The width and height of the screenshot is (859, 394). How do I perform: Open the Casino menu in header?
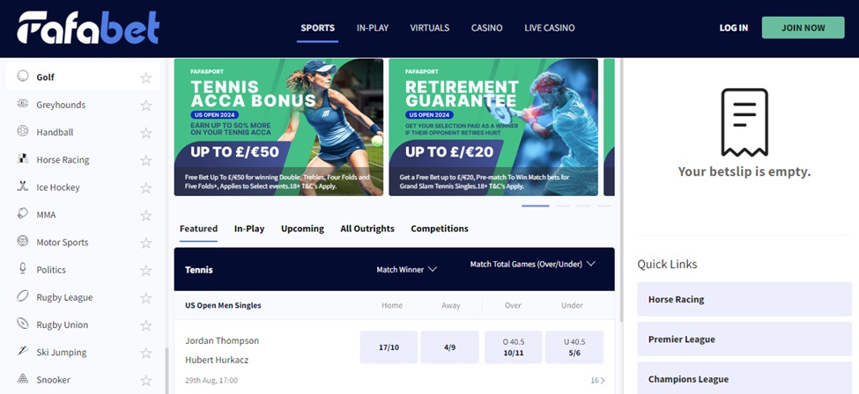click(486, 27)
